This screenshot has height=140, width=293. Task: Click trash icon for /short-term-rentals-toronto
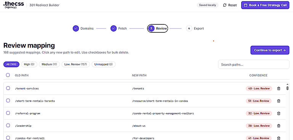279,101
